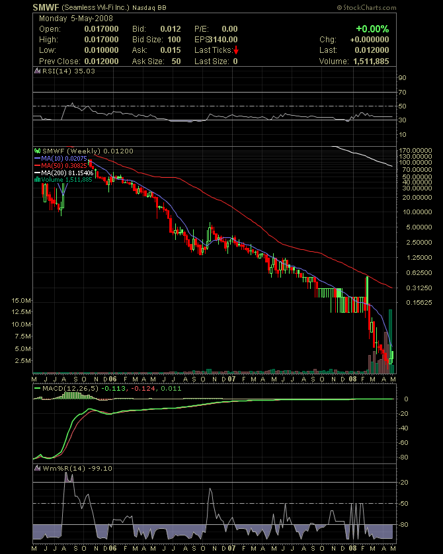
Task: Click the 15.0M volume axis label
Action: point(21,301)
